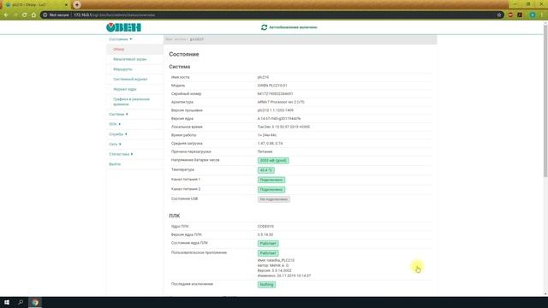This screenshot has width=548, height=308.
Task: Click the USB Не подключено status badge
Action: [274, 199]
